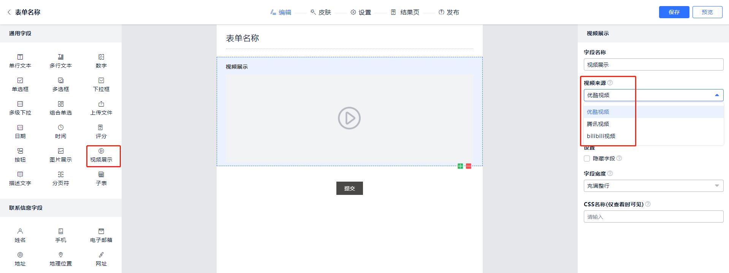Click the 视频展示 video field icon
The width and height of the screenshot is (729, 273).
click(x=101, y=151)
